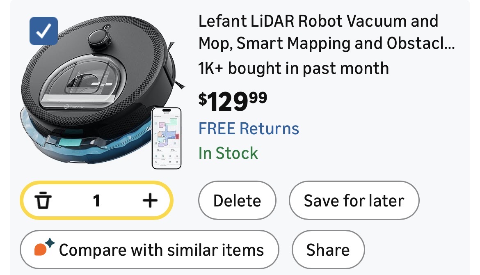Click the green In Stock text
The width and height of the screenshot is (480, 275).
[228, 153]
